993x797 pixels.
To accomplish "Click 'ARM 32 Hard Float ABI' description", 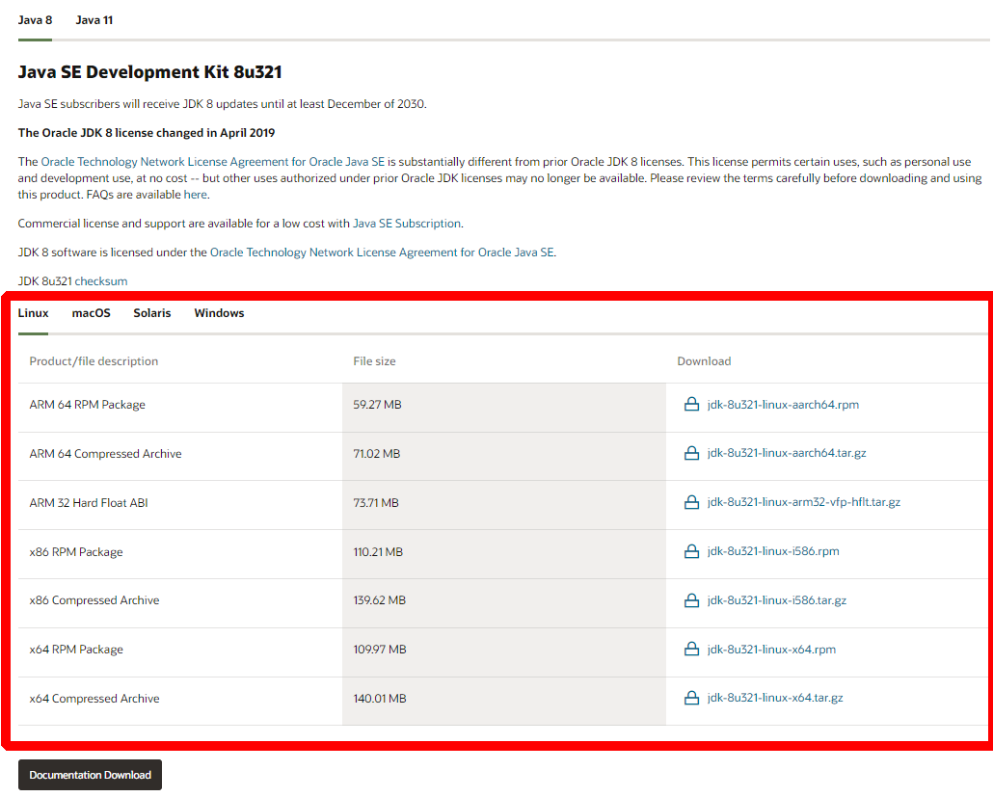I will 89,503.
